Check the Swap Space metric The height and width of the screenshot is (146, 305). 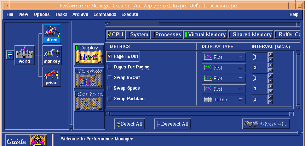(110, 88)
